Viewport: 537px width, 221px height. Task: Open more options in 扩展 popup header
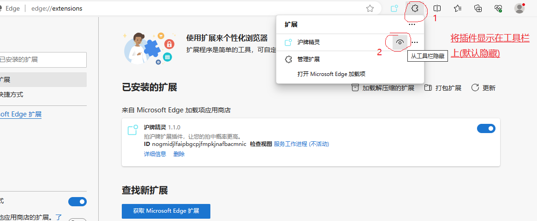pos(412,24)
